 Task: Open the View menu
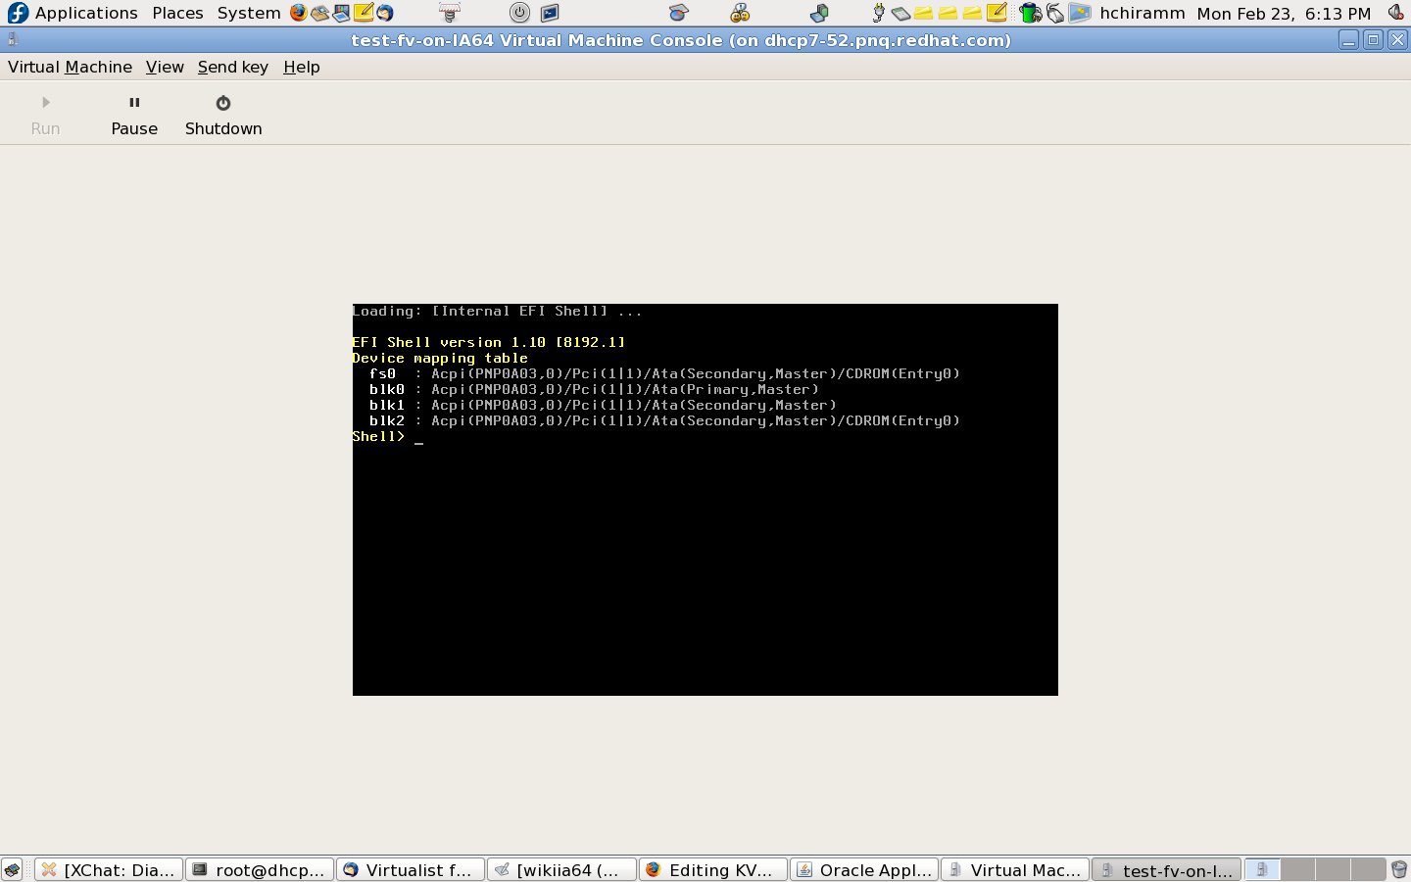(x=165, y=67)
